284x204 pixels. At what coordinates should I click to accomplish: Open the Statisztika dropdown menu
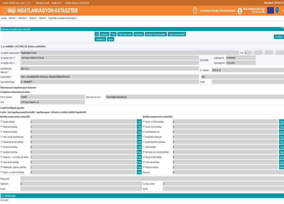(23, 18)
